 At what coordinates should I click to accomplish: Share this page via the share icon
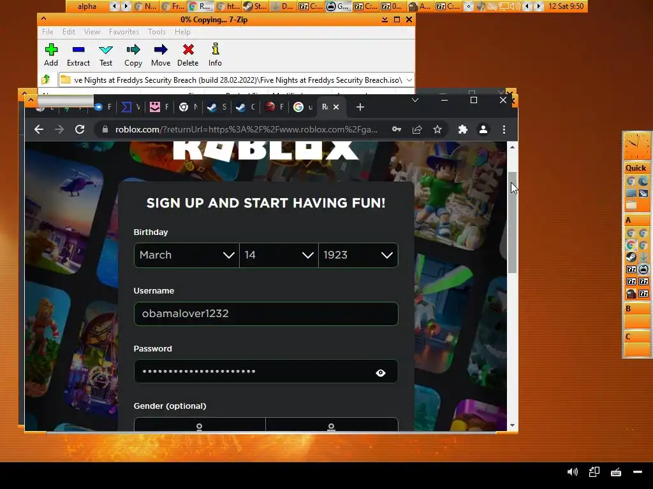(x=417, y=129)
